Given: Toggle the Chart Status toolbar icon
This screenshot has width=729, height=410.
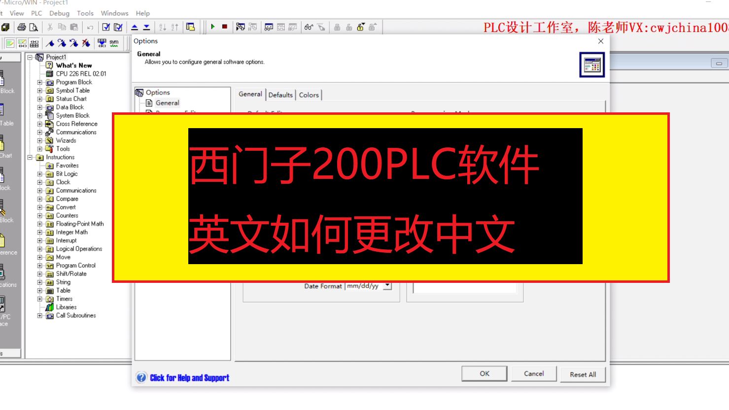Looking at the screenshot, I should 269,27.
